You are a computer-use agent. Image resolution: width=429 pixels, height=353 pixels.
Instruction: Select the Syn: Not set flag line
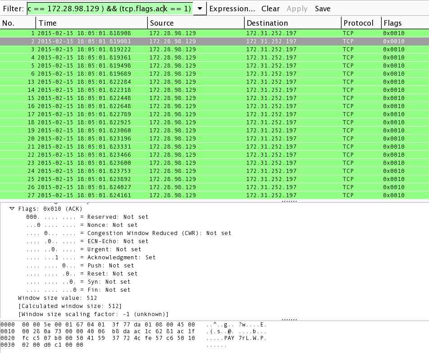pyautogui.click(x=78, y=281)
